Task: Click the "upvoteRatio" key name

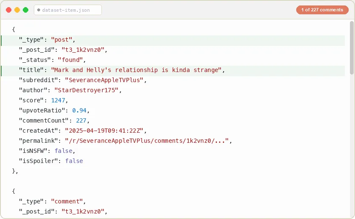Action: [x=42, y=110]
